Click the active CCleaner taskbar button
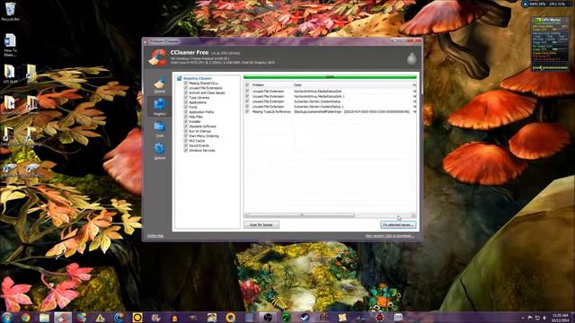575x323 pixels. pyautogui.click(x=63, y=317)
